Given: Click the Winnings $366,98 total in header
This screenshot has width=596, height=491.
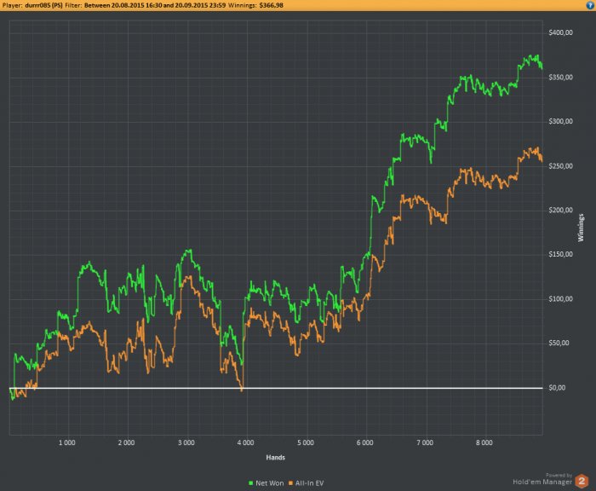Looking at the screenshot, I should 274,4.
